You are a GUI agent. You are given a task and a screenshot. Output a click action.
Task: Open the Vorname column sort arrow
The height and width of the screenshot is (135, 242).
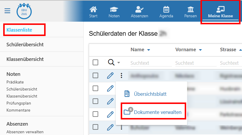tap(200, 50)
